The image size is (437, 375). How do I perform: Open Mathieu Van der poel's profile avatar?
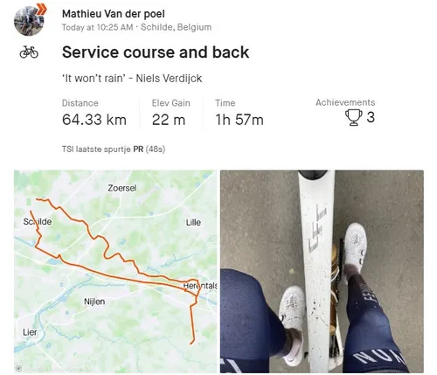pos(29,21)
